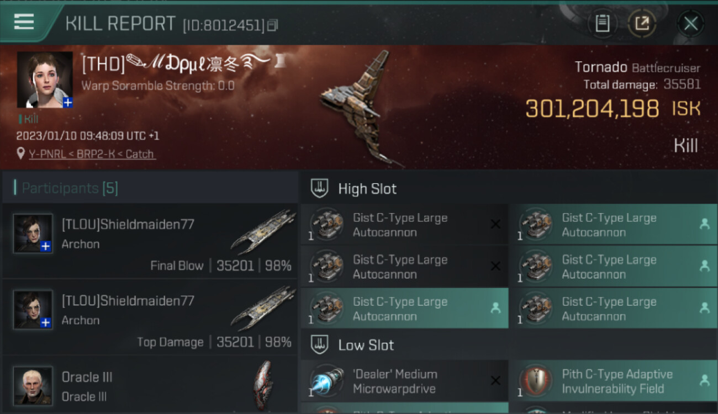This screenshot has width=718, height=414.
Task: Copy the kill report ID icon
Action: (x=272, y=25)
